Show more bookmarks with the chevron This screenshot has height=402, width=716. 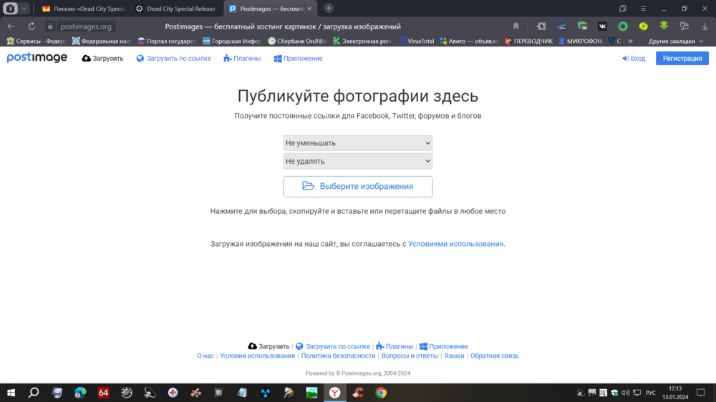[x=631, y=41]
